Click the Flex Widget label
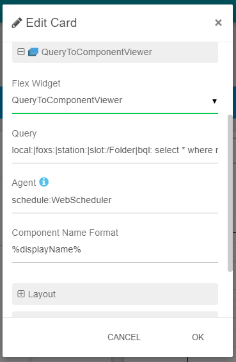 [x=36, y=83]
